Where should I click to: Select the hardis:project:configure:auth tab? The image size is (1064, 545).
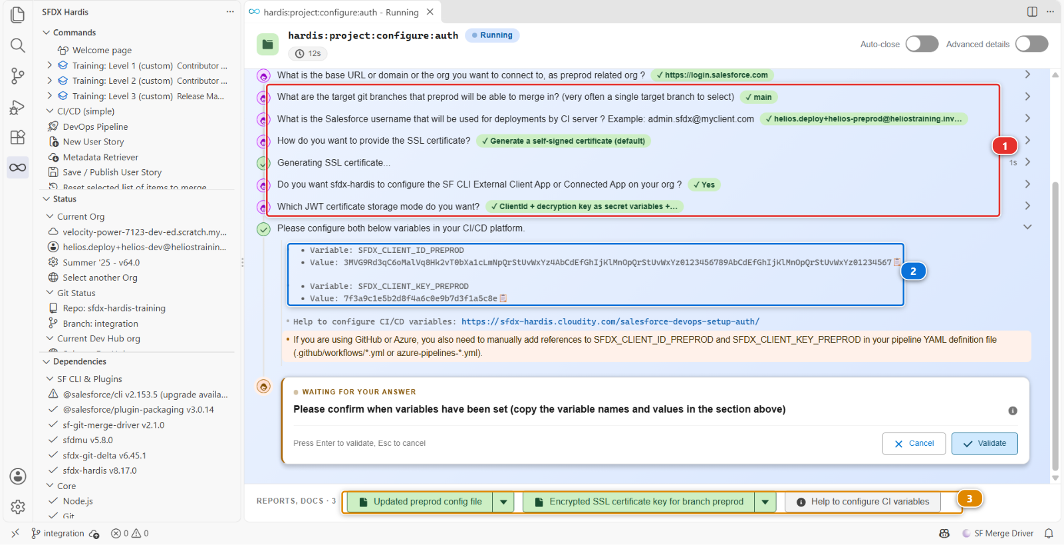[x=342, y=12]
